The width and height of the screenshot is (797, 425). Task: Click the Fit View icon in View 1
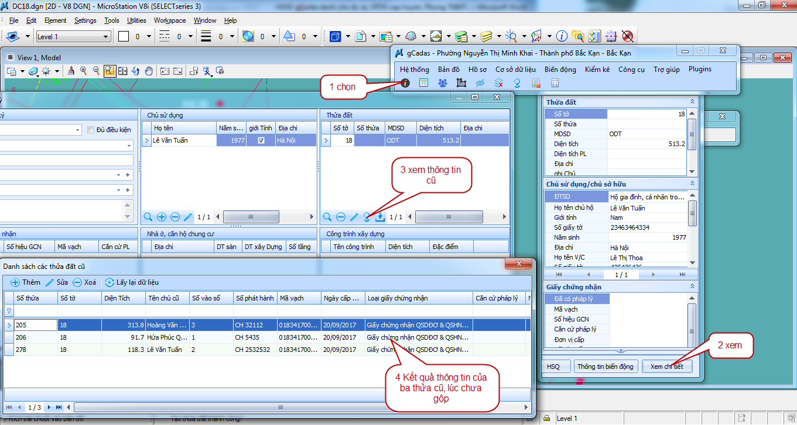[x=122, y=71]
